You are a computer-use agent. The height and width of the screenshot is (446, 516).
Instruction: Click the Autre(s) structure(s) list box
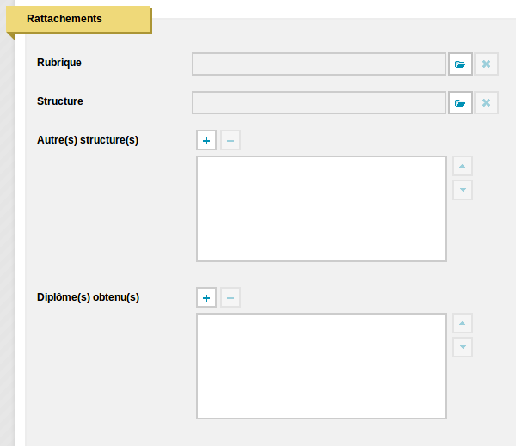click(322, 209)
